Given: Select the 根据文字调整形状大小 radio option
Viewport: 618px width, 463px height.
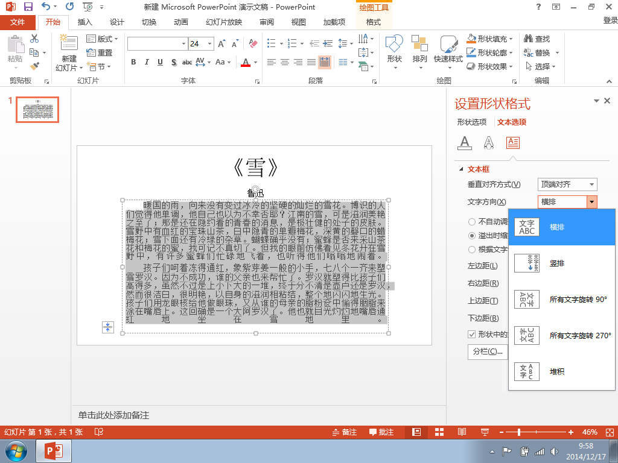Looking at the screenshot, I should click(472, 249).
